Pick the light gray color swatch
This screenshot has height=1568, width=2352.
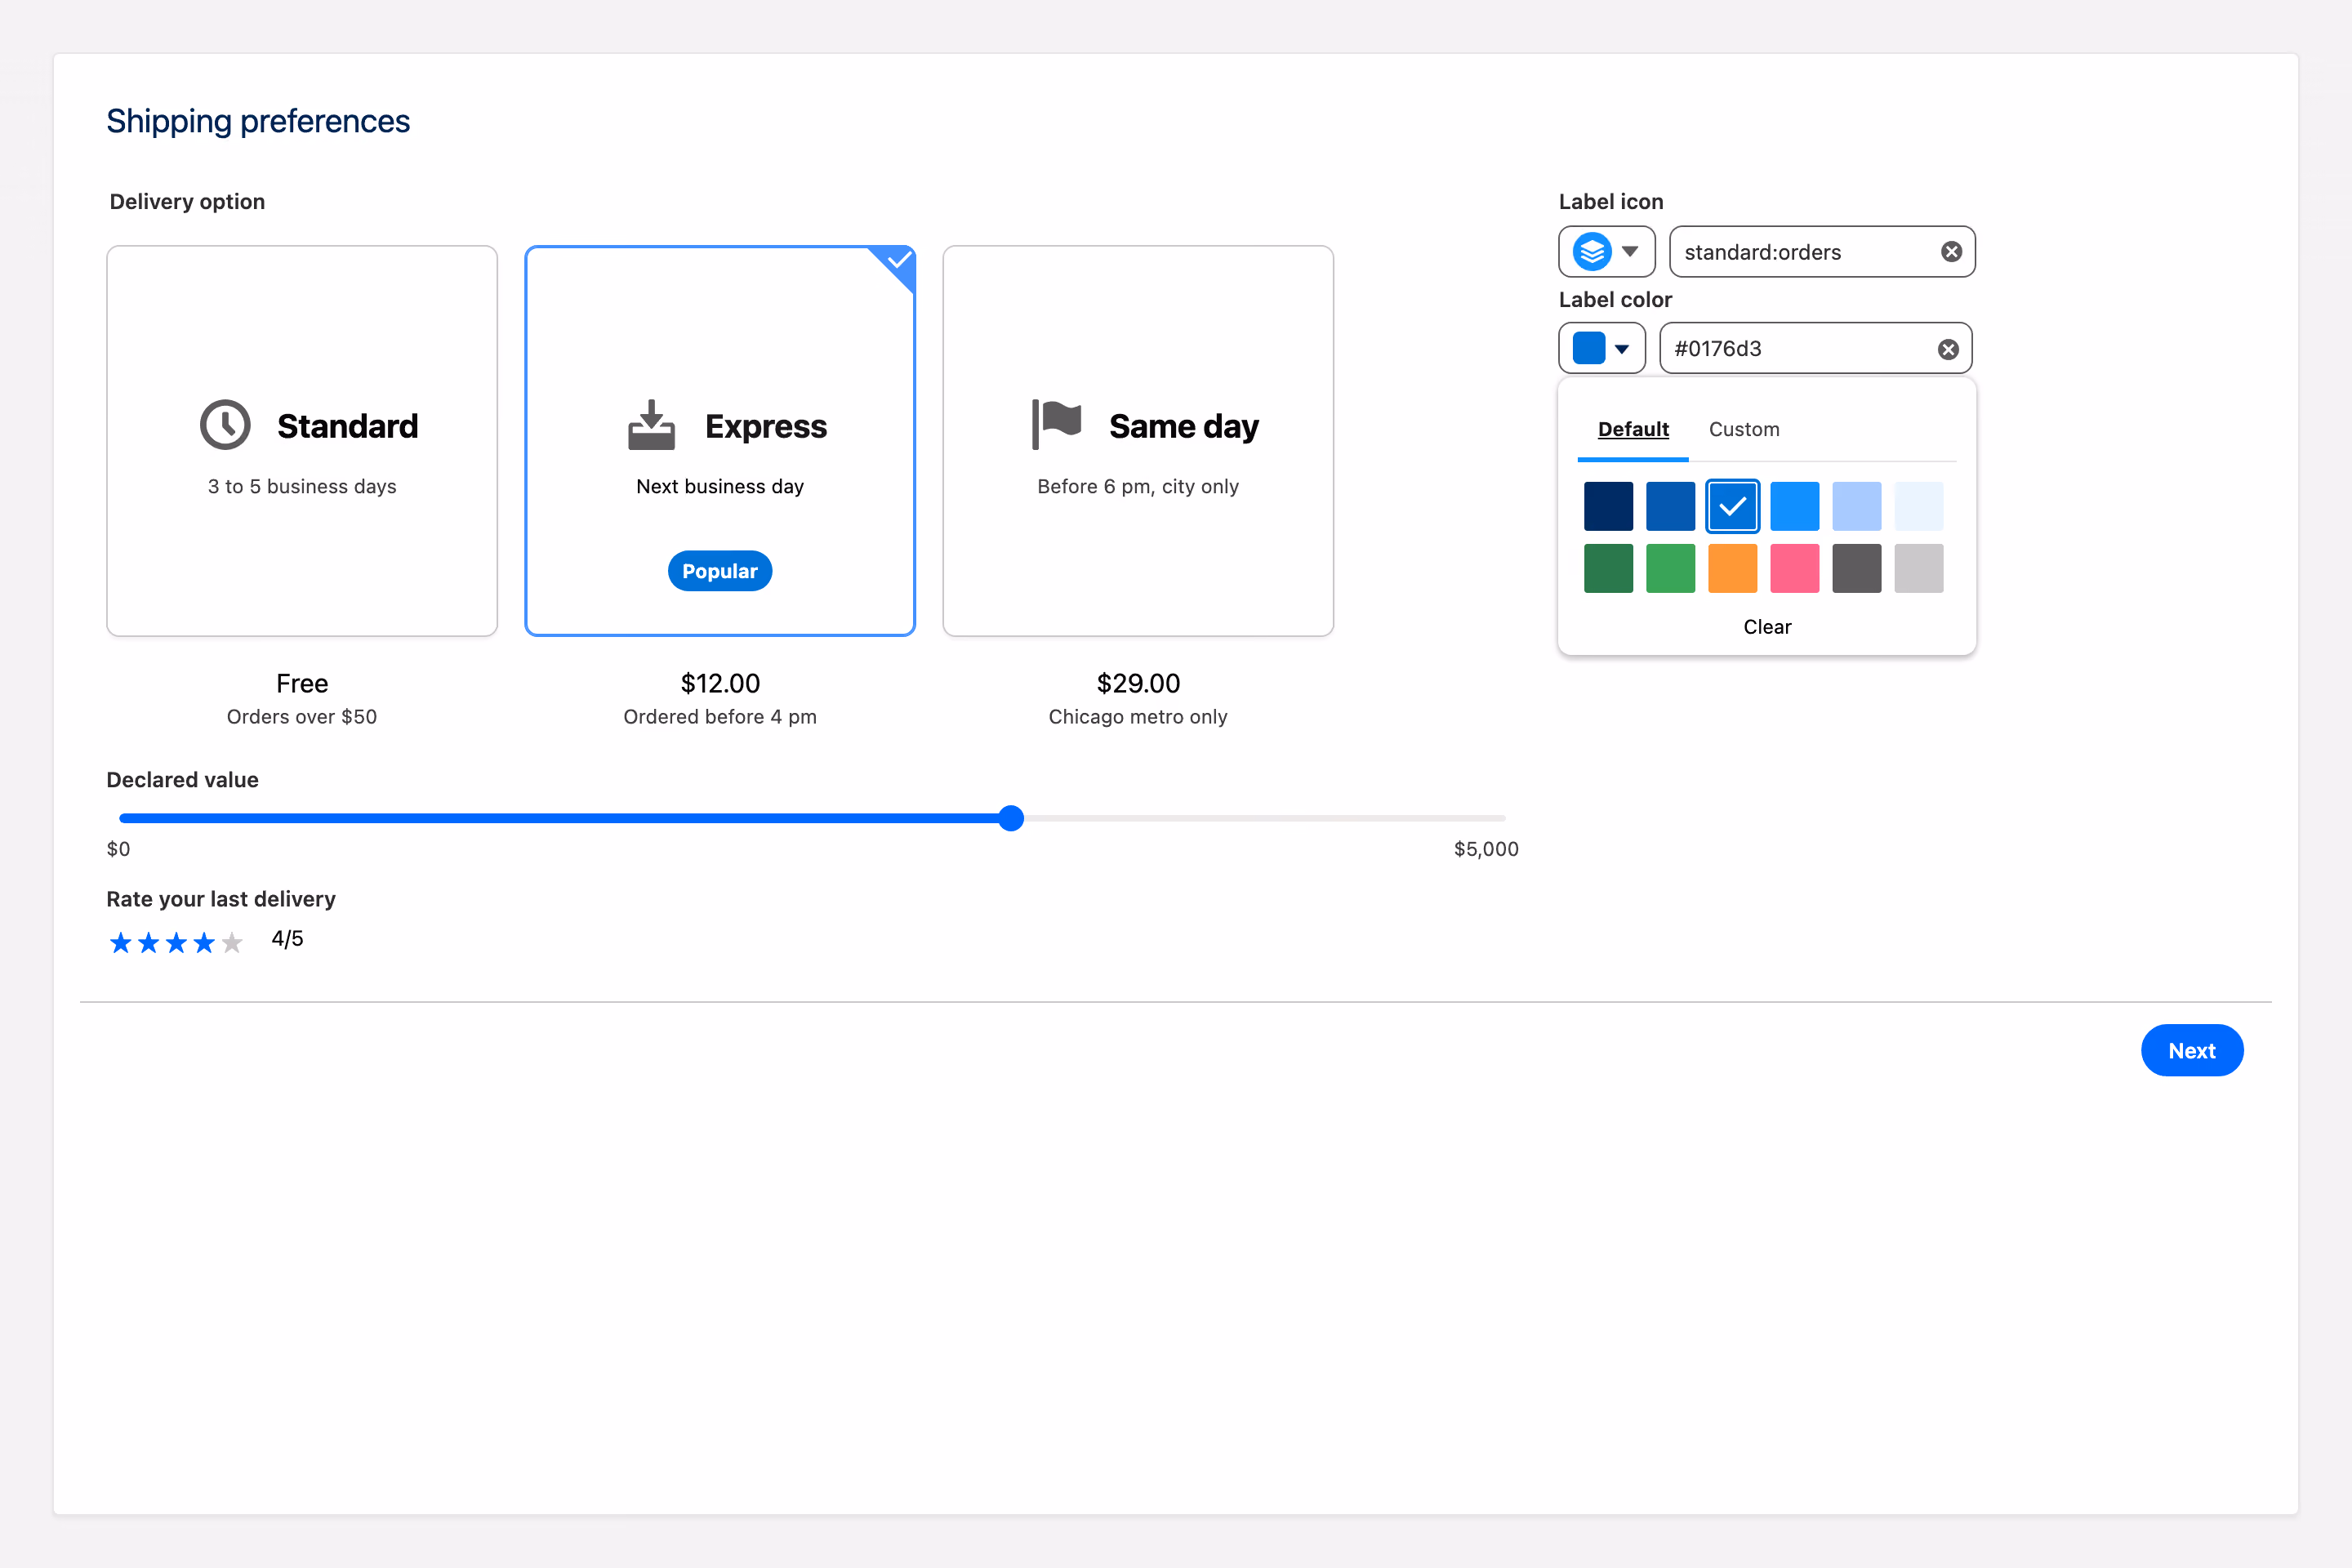pos(1918,568)
